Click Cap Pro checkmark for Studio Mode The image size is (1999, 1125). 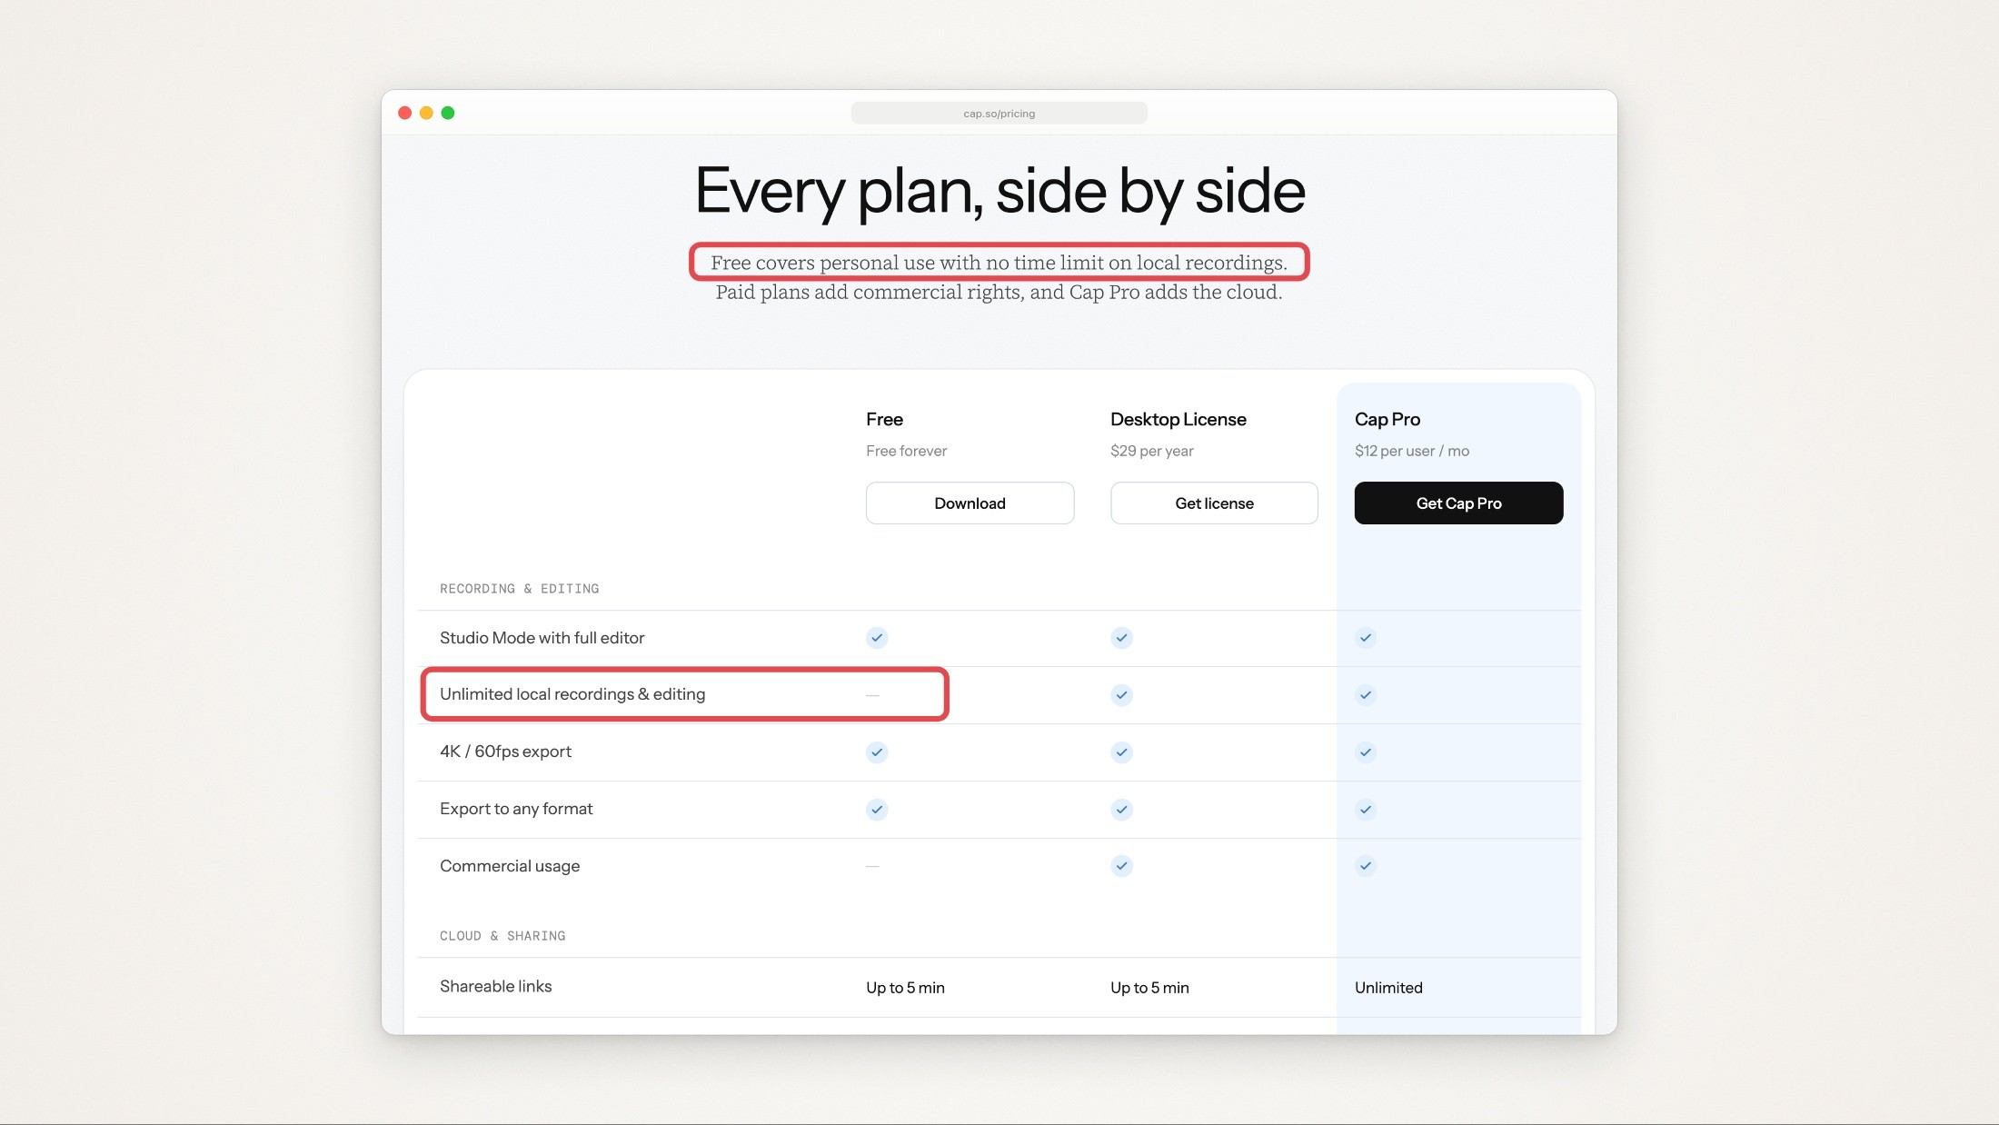(1366, 638)
